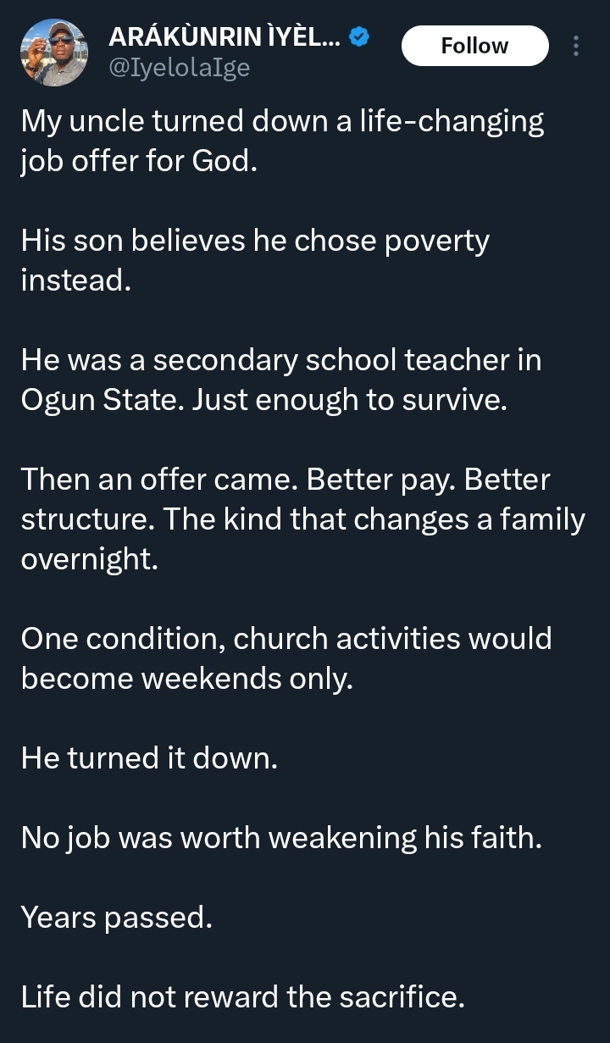610x1043 pixels.
Task: Click "Life did not reward the sacrifice."
Action: point(242,996)
